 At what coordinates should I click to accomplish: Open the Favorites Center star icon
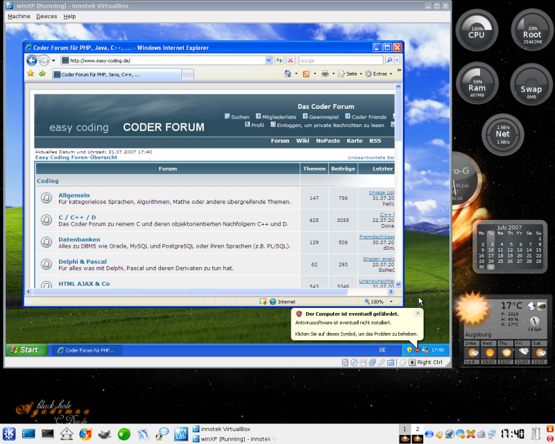[x=31, y=74]
